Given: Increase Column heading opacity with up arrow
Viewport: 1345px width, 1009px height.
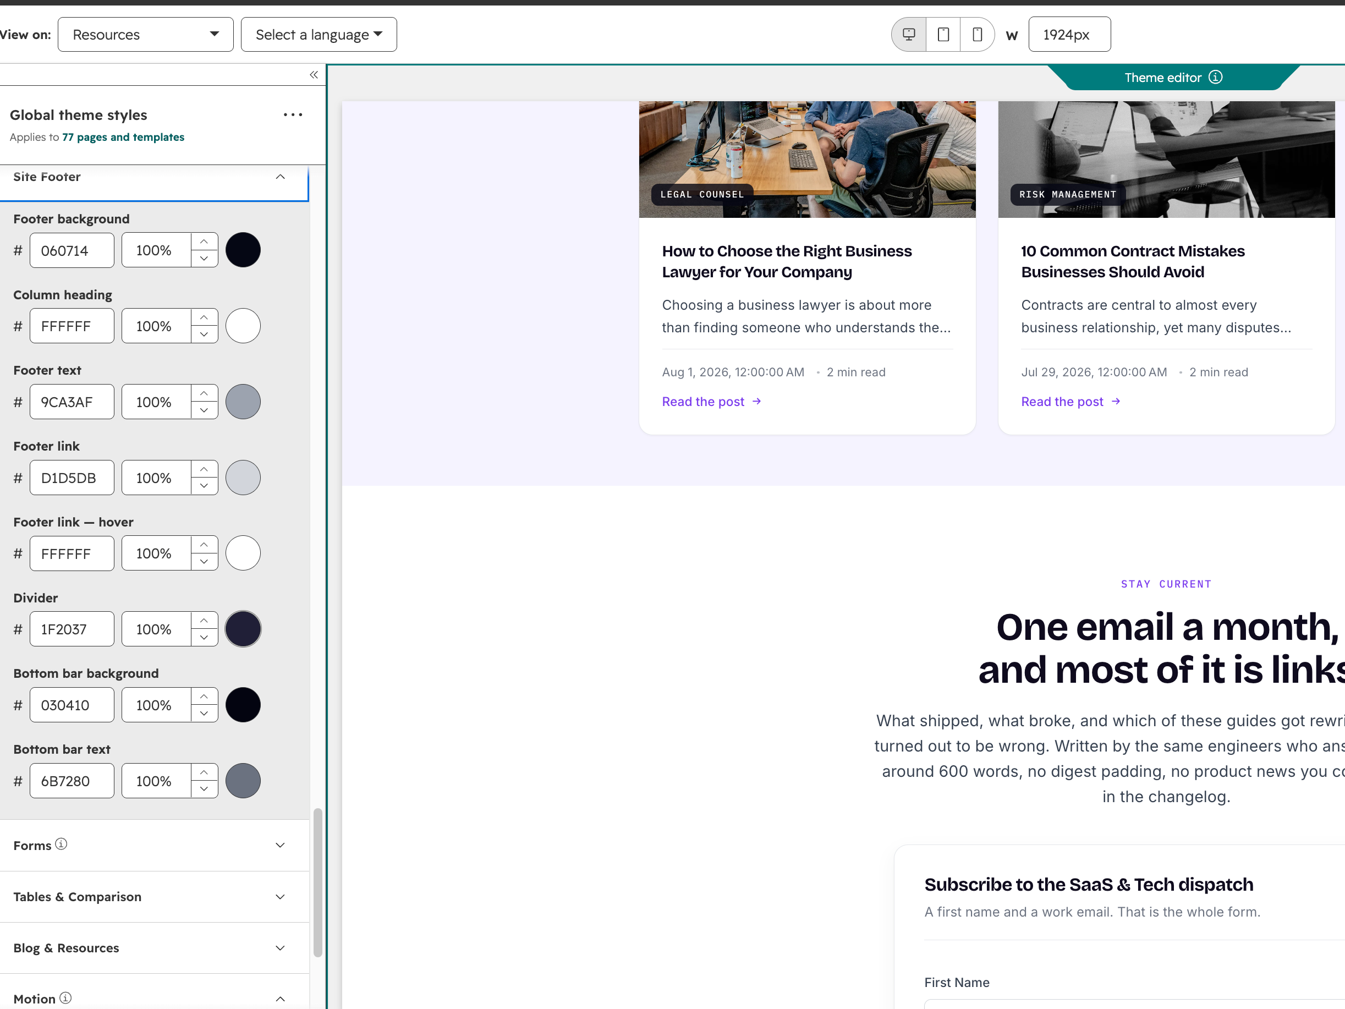Looking at the screenshot, I should coord(204,317).
